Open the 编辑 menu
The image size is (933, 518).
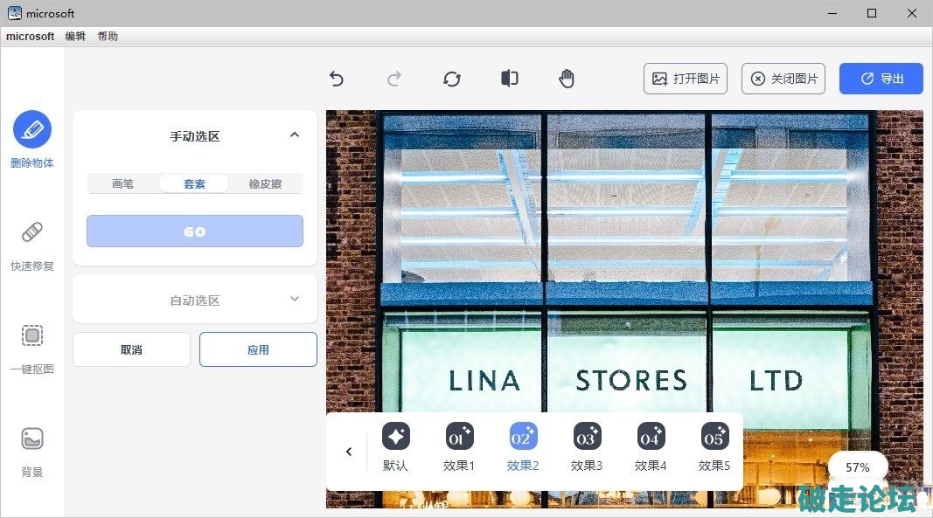point(75,37)
